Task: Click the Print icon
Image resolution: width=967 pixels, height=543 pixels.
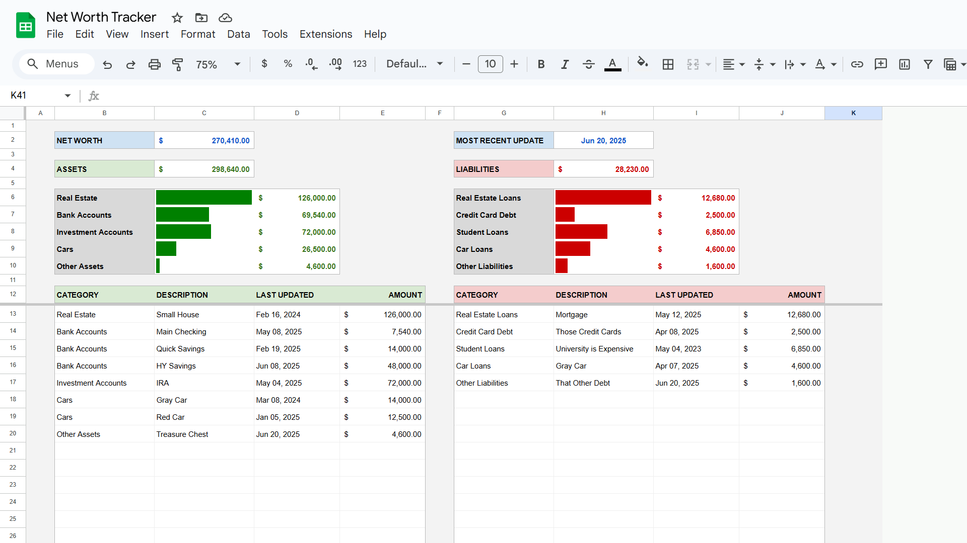Action: (154, 64)
